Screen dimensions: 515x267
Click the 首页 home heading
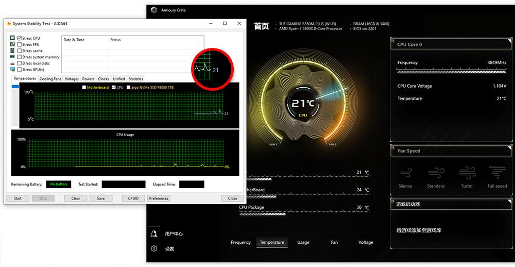[262, 26]
